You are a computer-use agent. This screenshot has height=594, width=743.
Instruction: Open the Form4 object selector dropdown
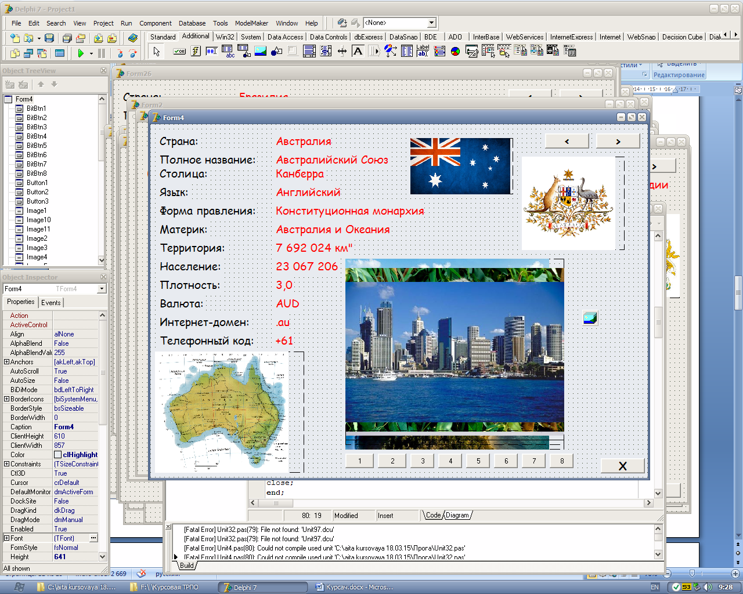102,289
